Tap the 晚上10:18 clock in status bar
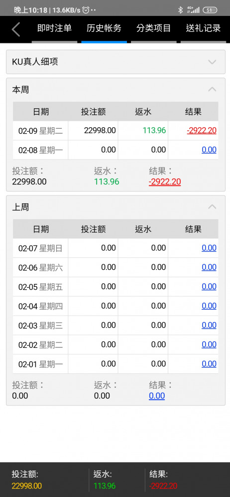The image size is (230, 497). (x=30, y=10)
